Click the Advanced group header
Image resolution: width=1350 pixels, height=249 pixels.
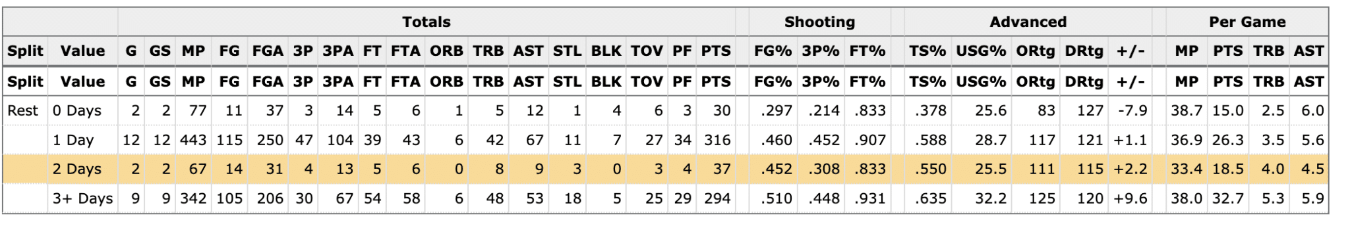pos(1028,22)
